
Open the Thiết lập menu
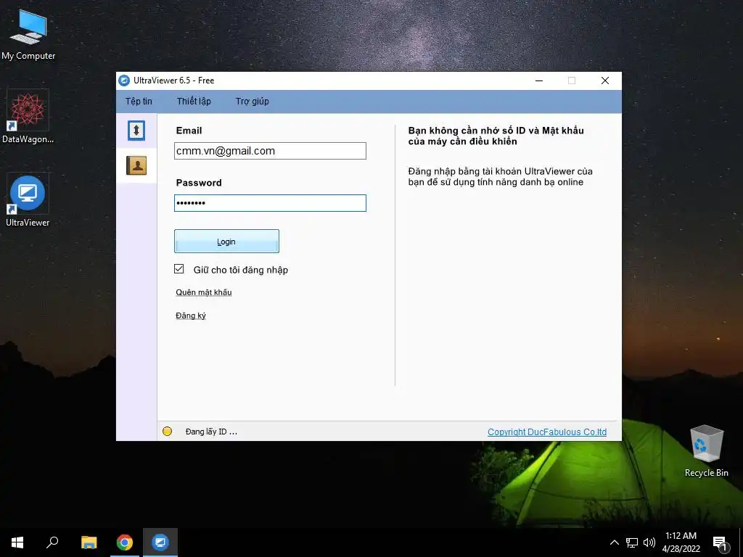pyautogui.click(x=194, y=102)
